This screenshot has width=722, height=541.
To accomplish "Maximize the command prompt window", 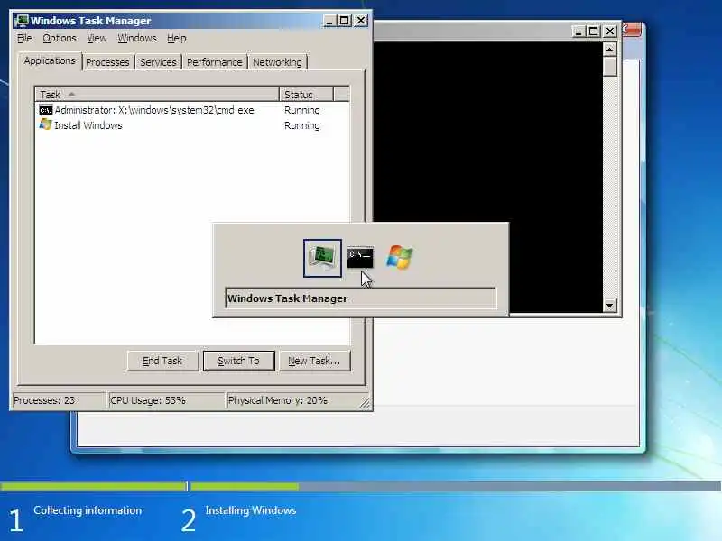I will (594, 32).
